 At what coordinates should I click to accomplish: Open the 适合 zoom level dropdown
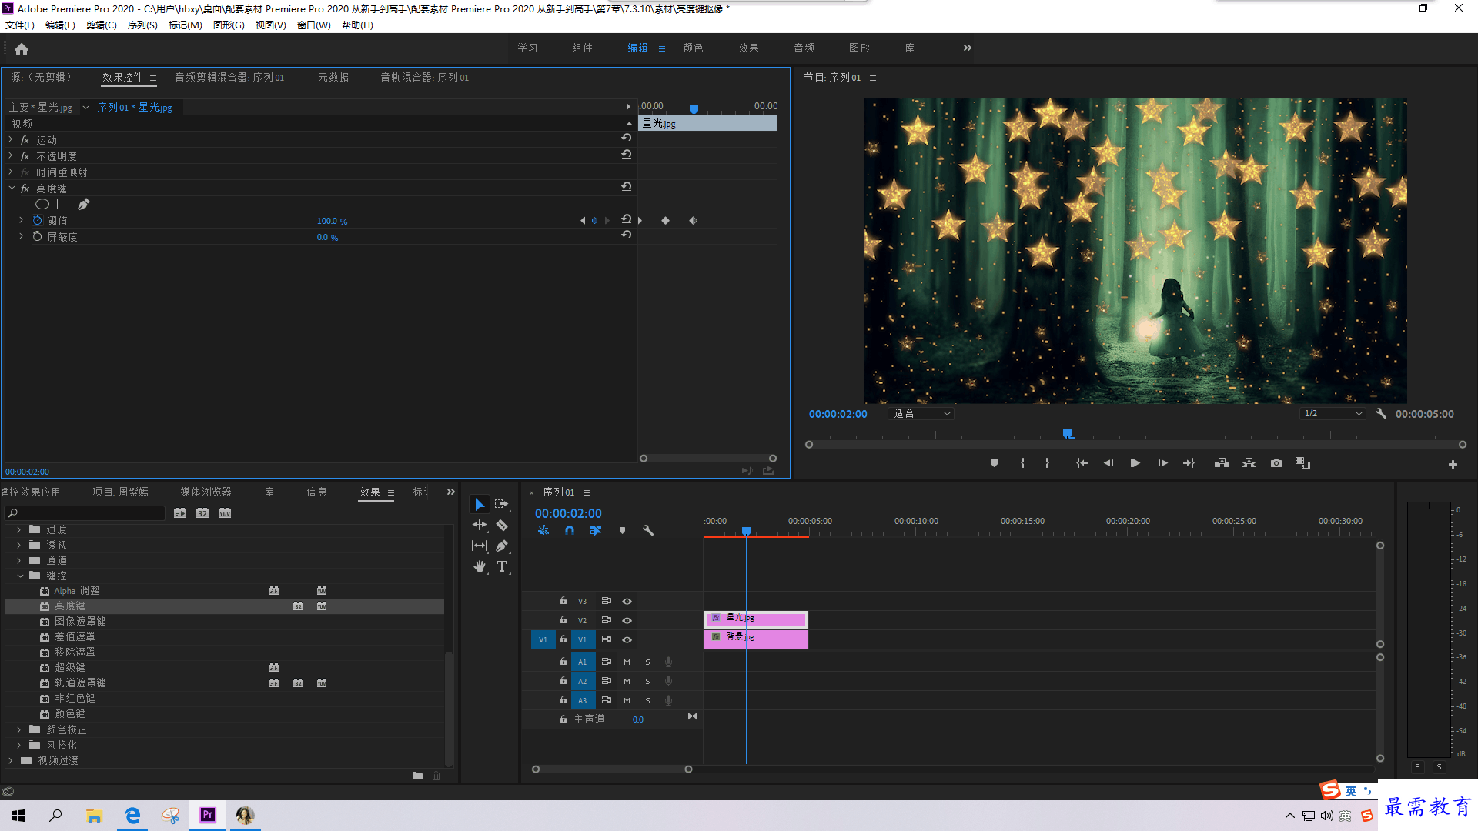[921, 414]
